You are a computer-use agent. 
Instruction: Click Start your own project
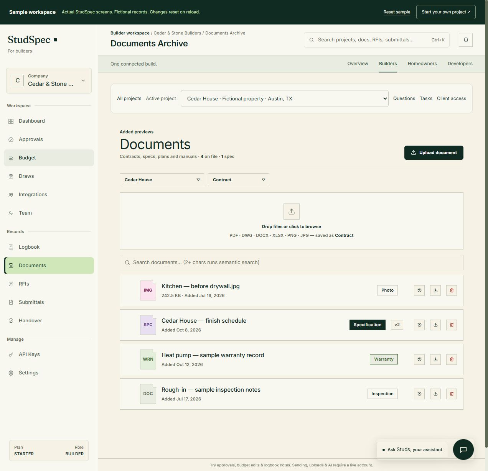coord(446,12)
